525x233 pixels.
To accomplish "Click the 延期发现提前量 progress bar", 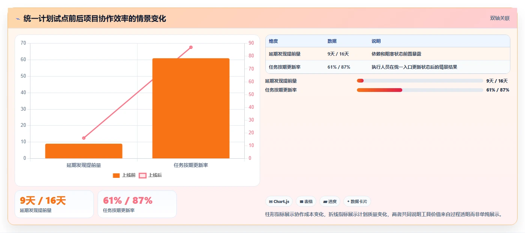I will [x=420, y=81].
